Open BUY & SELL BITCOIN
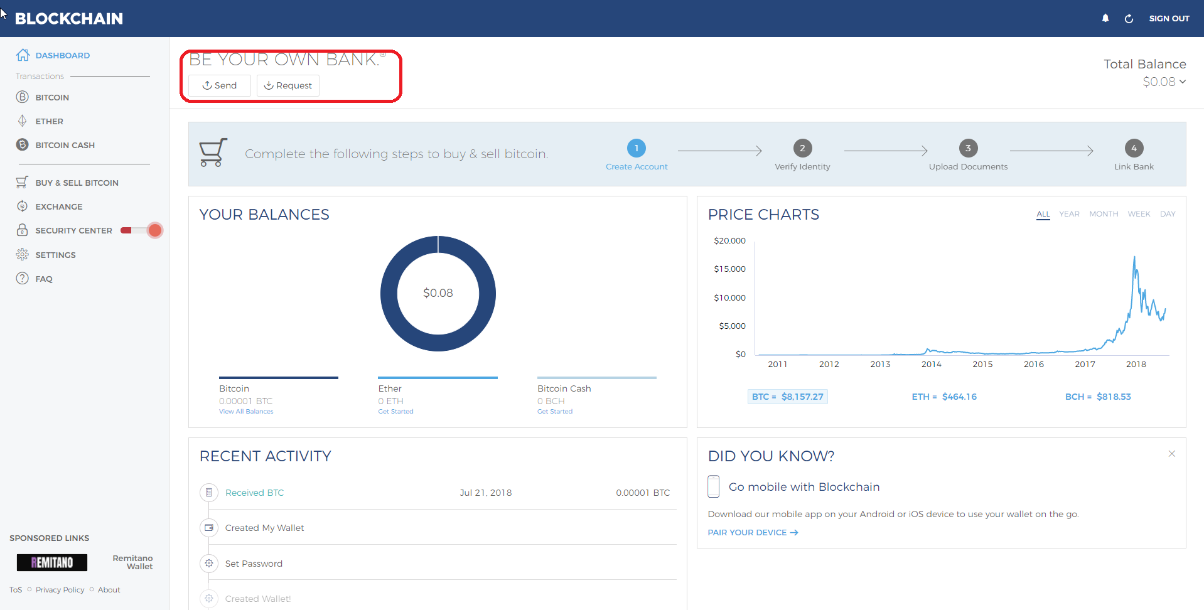1204x610 pixels. (x=77, y=183)
